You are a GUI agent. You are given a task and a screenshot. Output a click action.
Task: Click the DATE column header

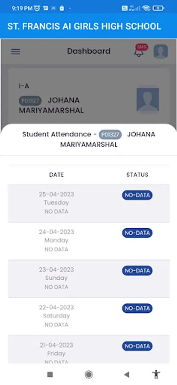(57, 175)
